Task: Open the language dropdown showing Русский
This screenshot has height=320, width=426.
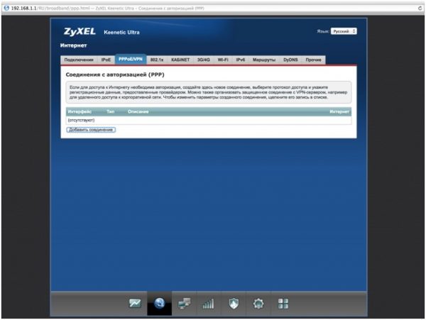Action: coord(344,31)
